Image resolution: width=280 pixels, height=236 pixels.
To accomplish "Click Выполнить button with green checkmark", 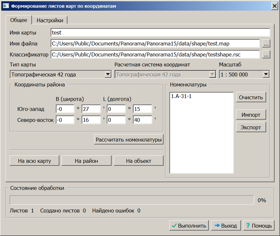I will (x=189, y=226).
